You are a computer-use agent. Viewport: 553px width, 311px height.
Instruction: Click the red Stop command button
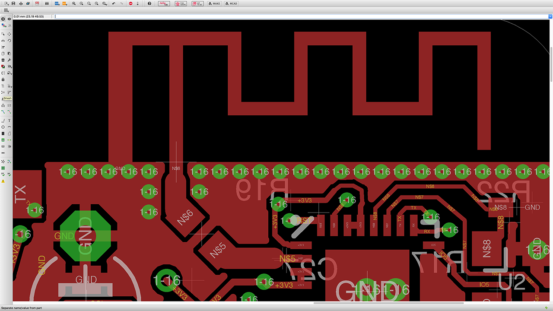coord(131,3)
